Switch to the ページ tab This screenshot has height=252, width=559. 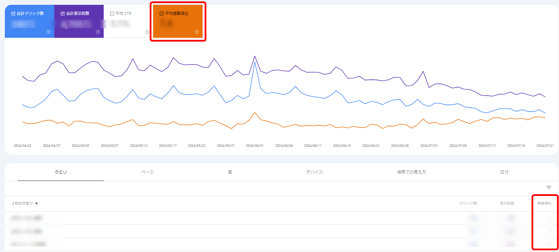pyautogui.click(x=147, y=172)
